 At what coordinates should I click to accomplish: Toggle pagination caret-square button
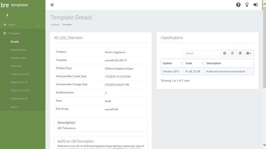(x=225, y=53)
